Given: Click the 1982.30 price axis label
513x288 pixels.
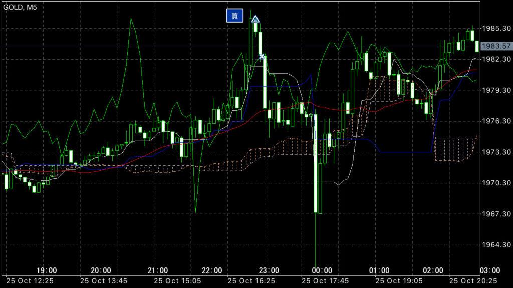Looking at the screenshot, I should 496,59.
